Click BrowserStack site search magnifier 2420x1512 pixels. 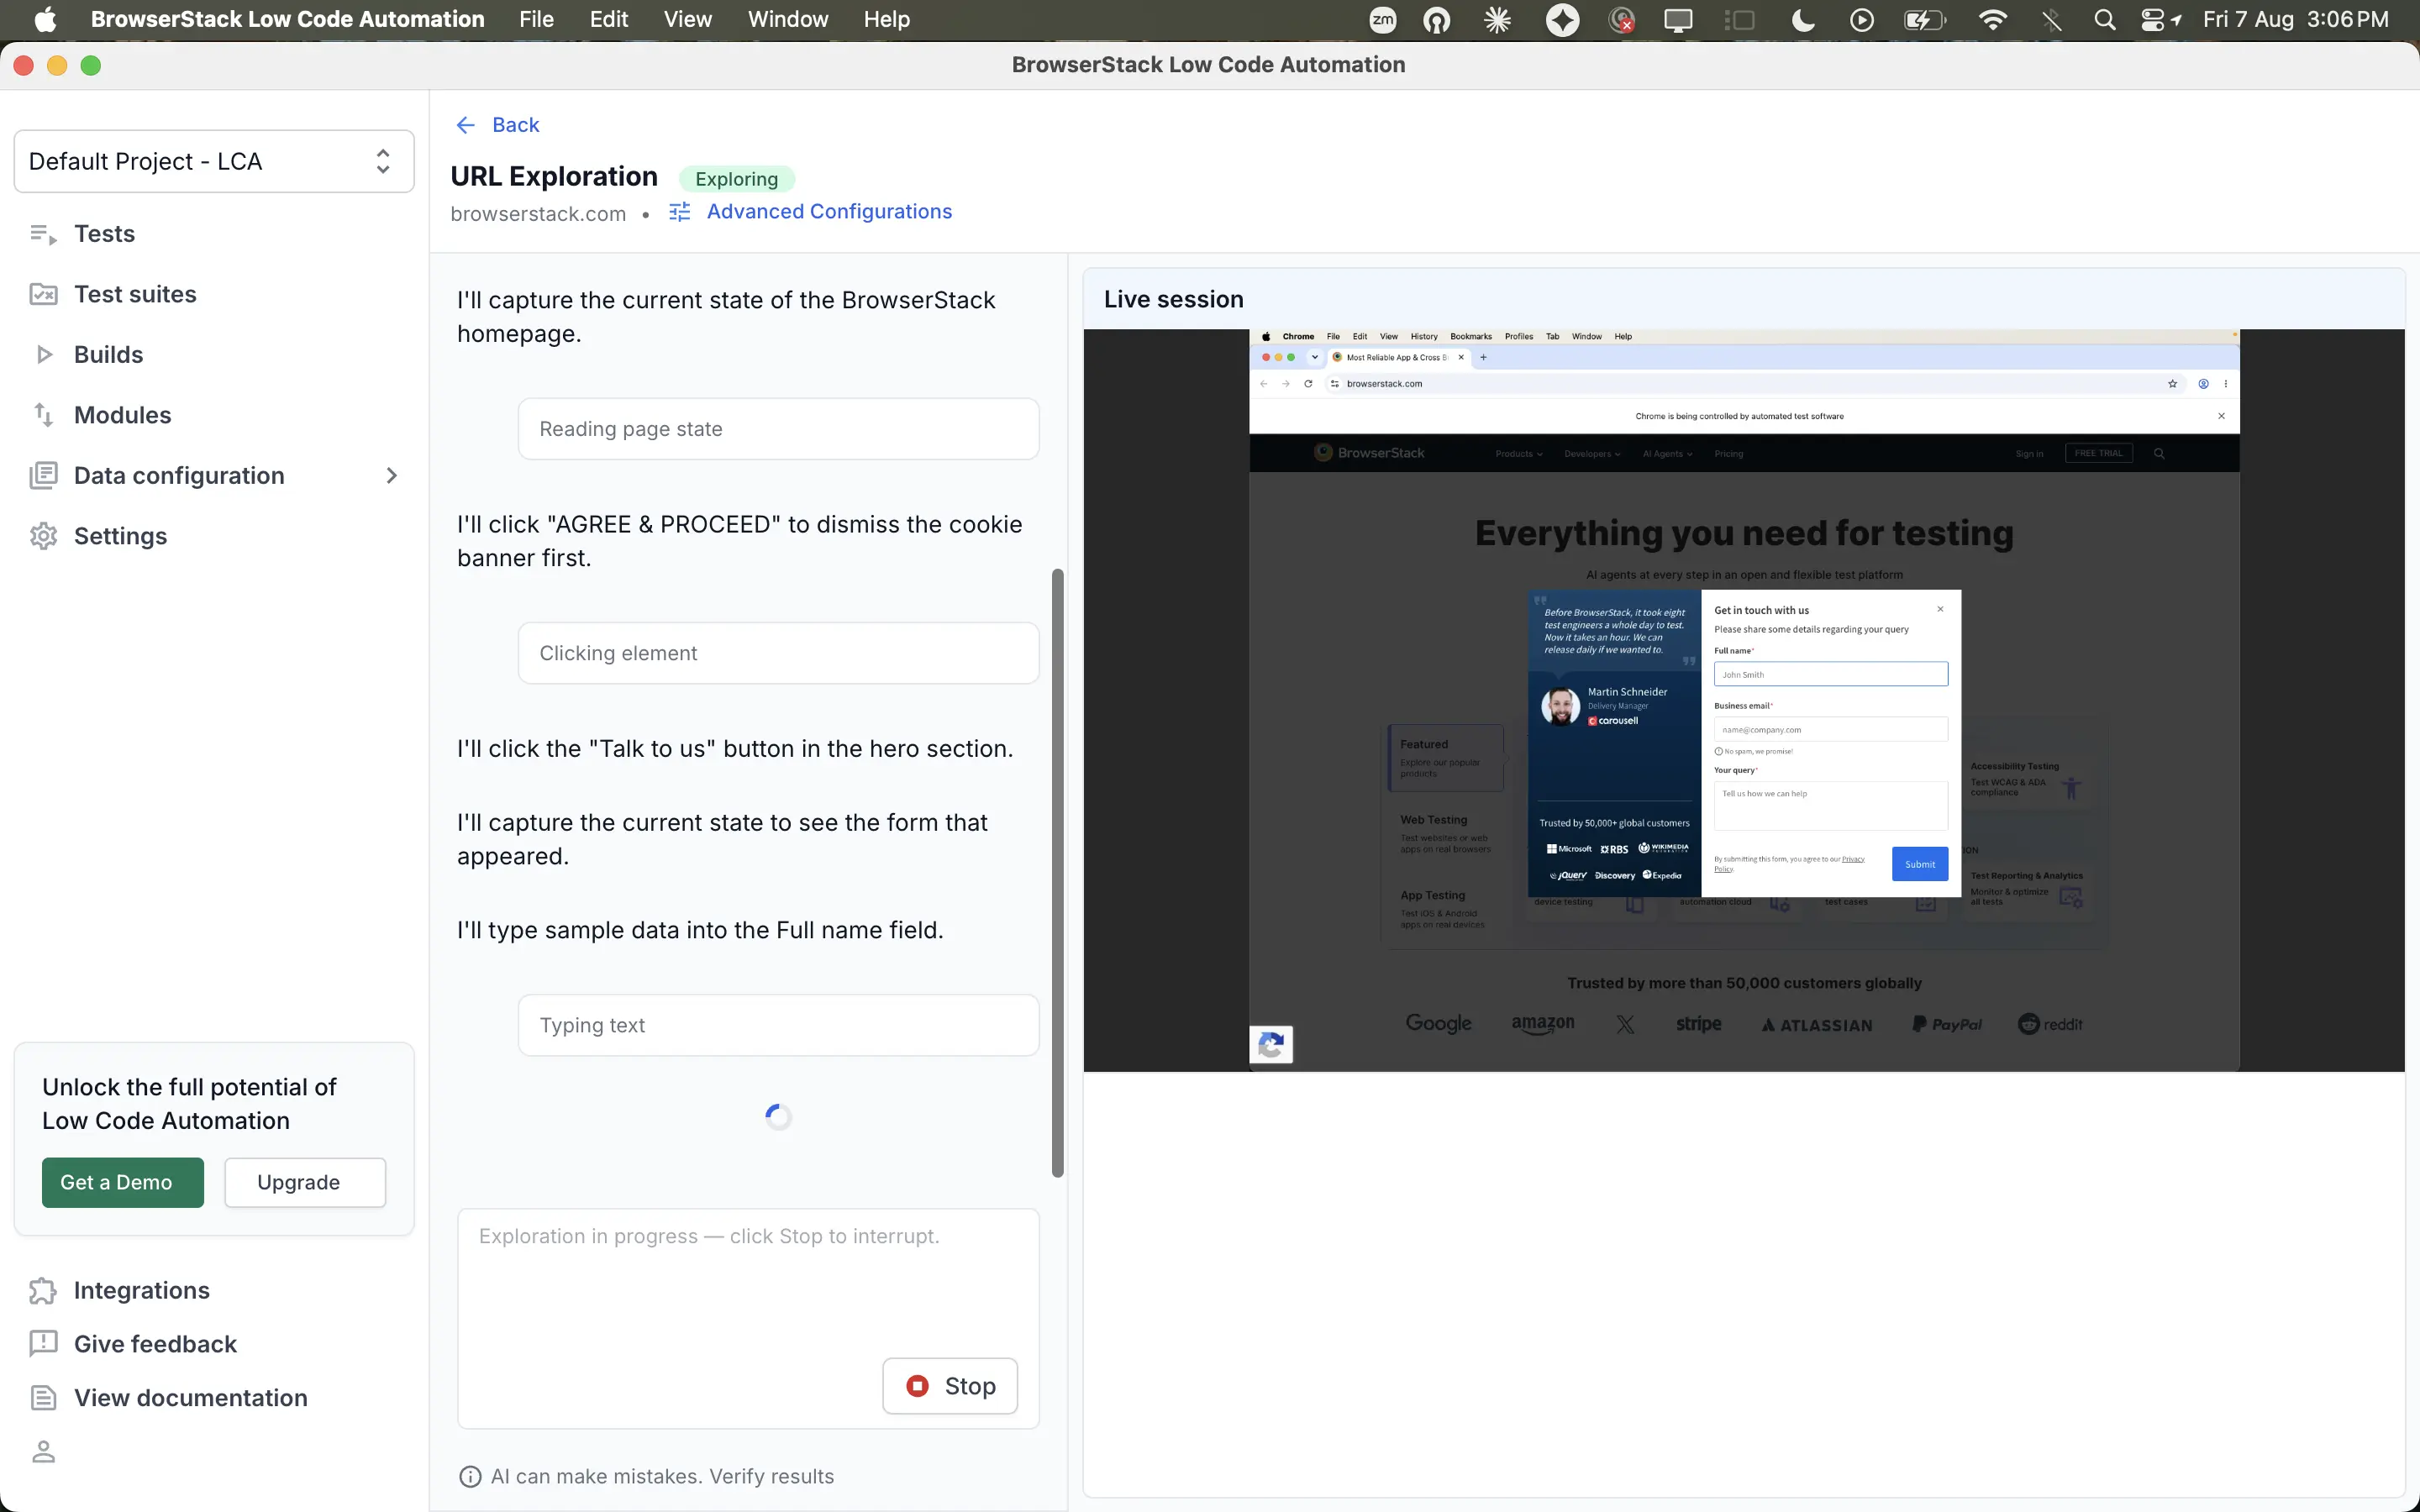tap(2159, 454)
